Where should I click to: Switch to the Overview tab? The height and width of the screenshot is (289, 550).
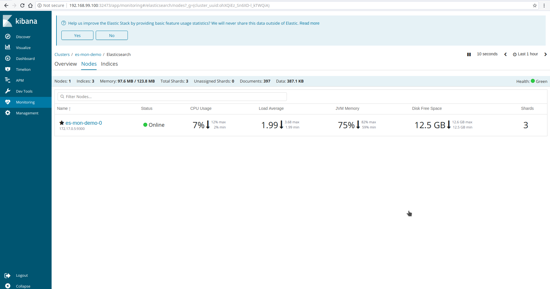66,64
